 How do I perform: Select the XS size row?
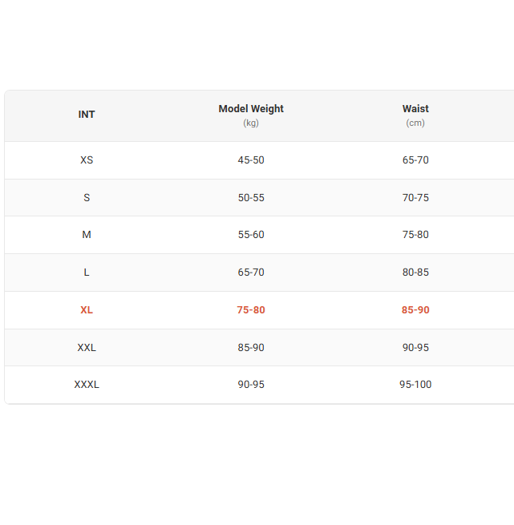pyautogui.click(x=87, y=160)
